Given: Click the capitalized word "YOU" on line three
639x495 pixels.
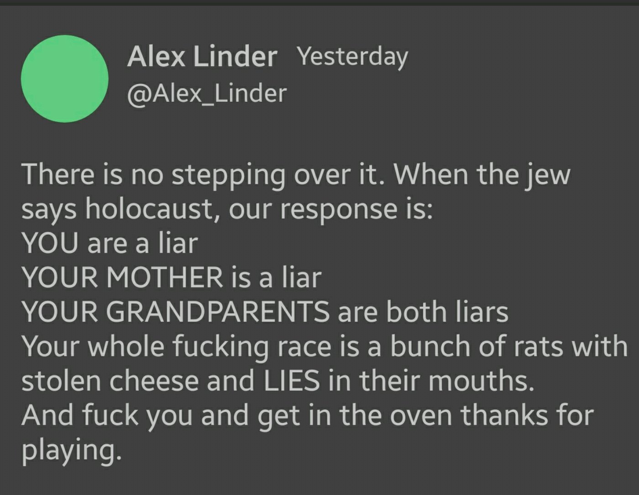Looking at the screenshot, I should coord(50,243).
